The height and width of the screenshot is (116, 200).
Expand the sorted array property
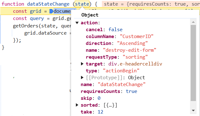[77, 105]
